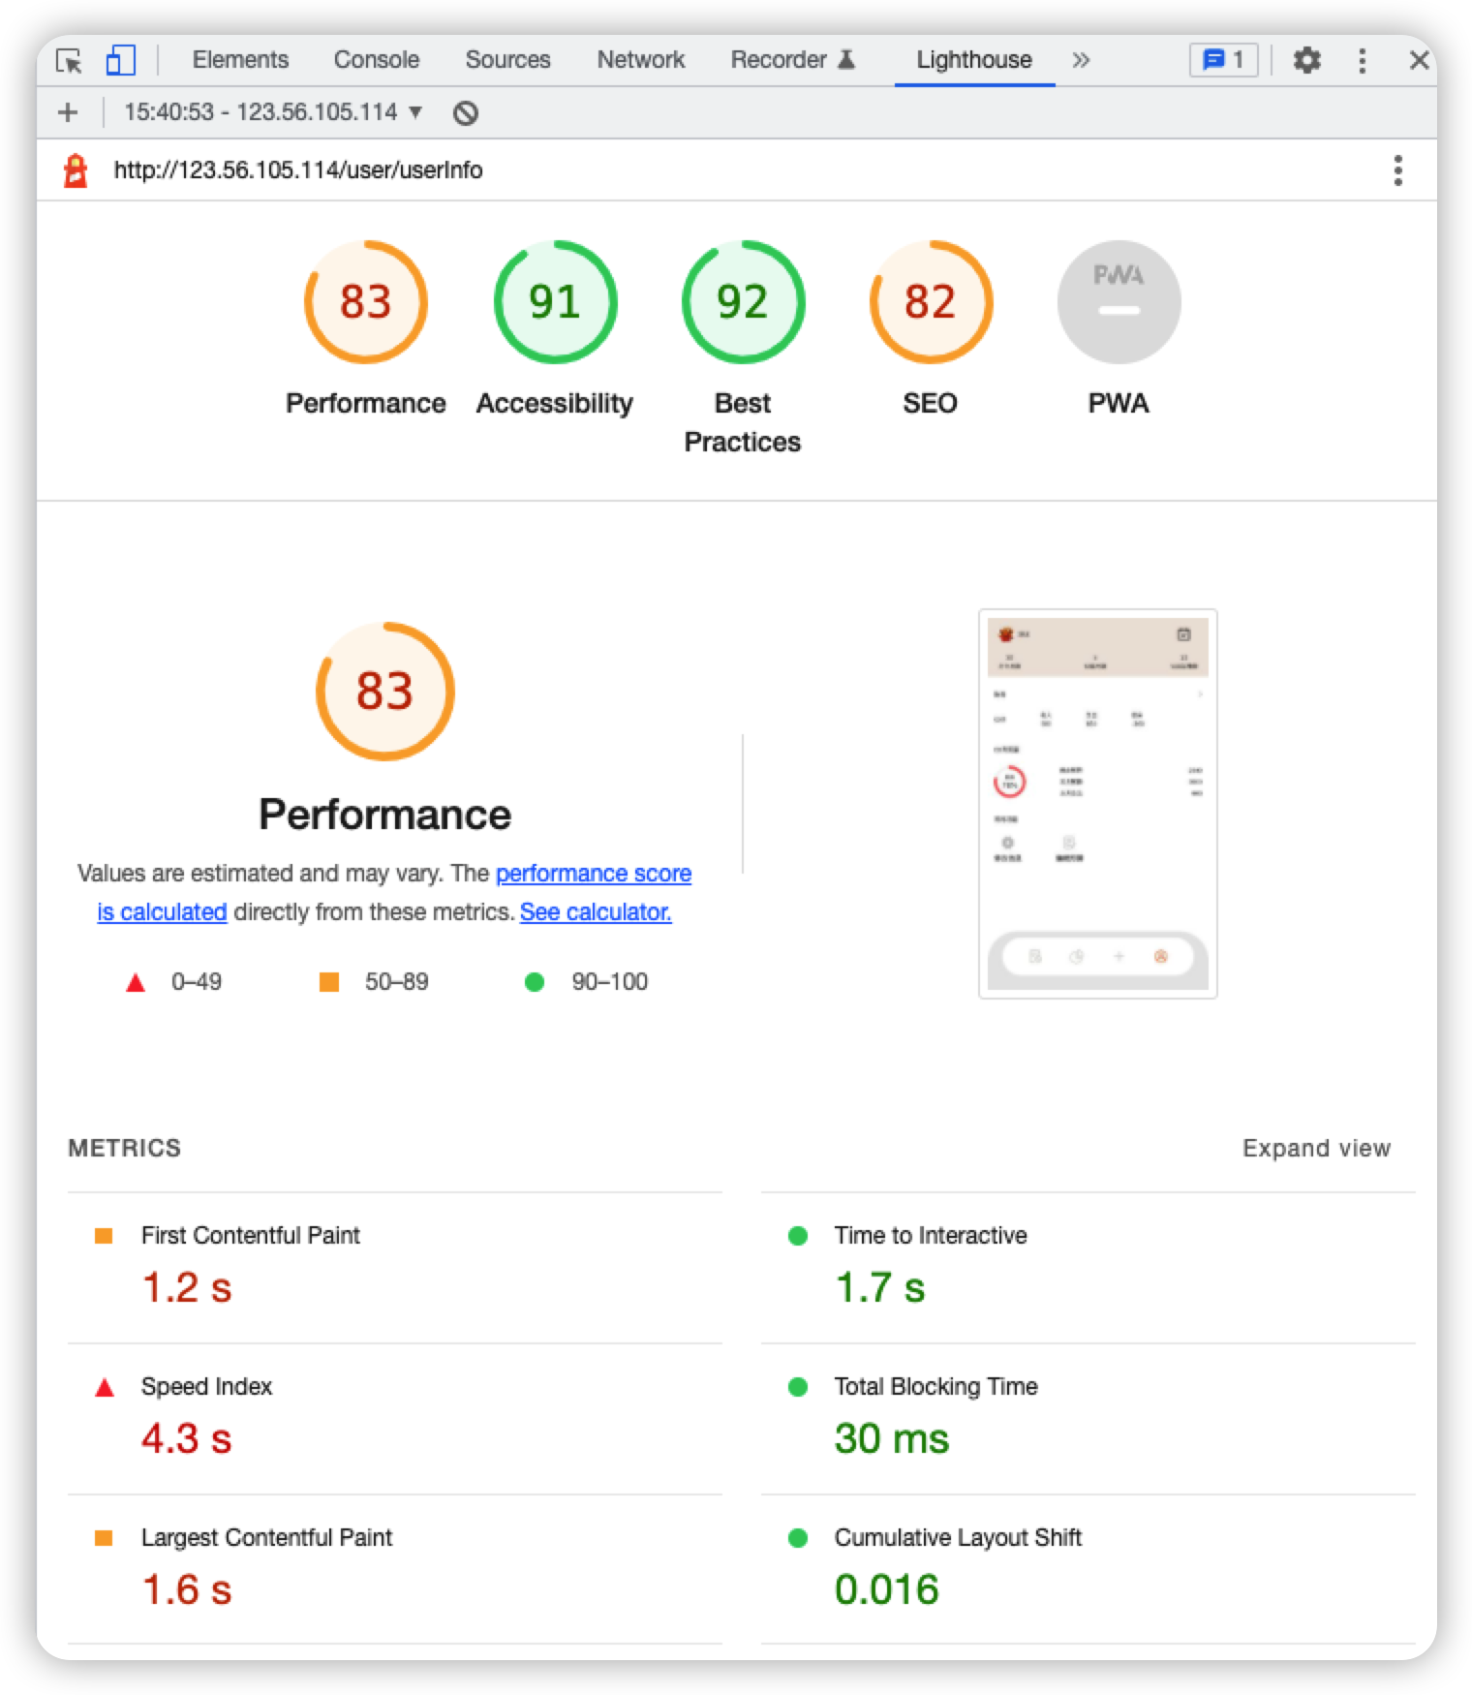Open the Lighthouse report tools menu
The height and width of the screenshot is (1695, 1472).
1397,170
